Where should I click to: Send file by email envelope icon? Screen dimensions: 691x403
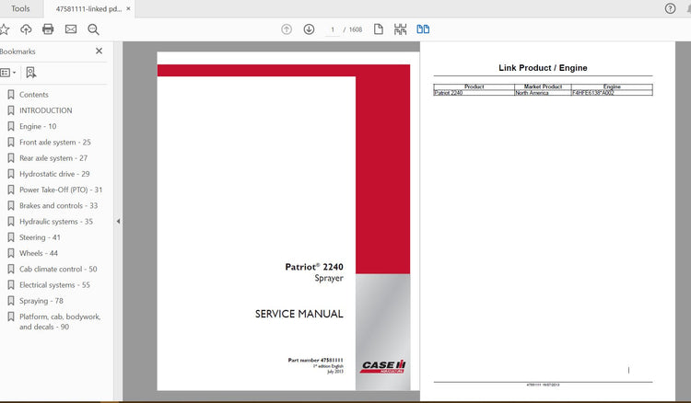[x=71, y=29]
